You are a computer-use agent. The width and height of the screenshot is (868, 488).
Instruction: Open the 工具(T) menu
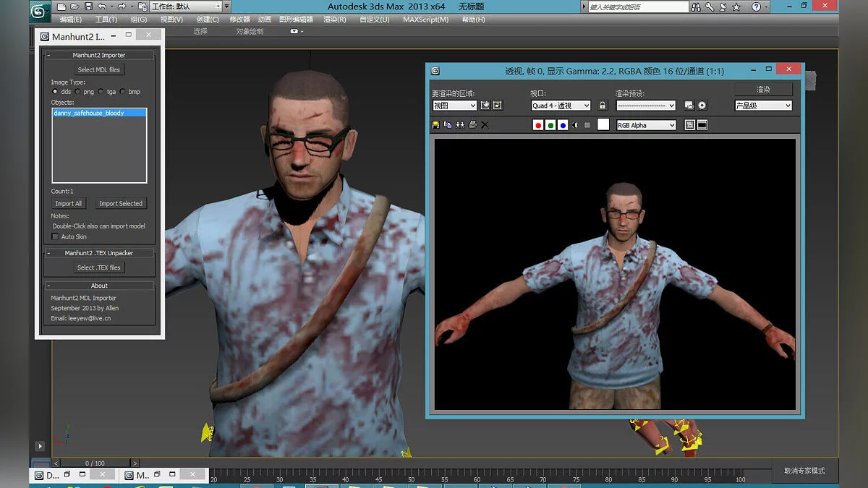point(106,20)
